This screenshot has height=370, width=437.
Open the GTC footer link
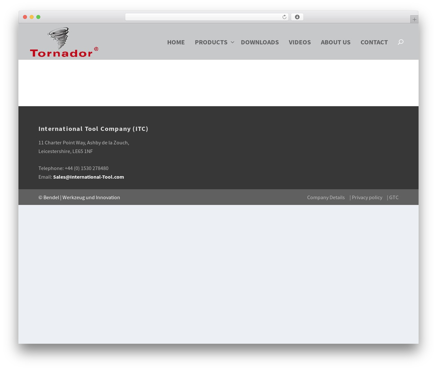tap(394, 197)
